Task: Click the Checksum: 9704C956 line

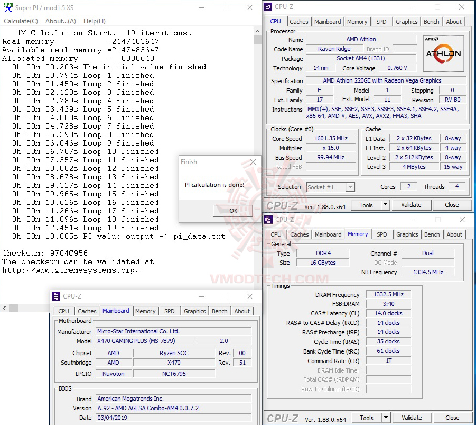Action: [45, 253]
